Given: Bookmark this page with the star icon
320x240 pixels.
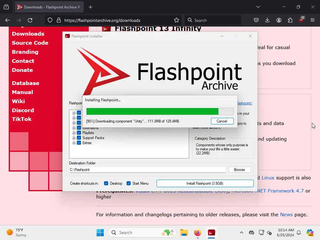Looking at the screenshot, I should pos(177,20).
